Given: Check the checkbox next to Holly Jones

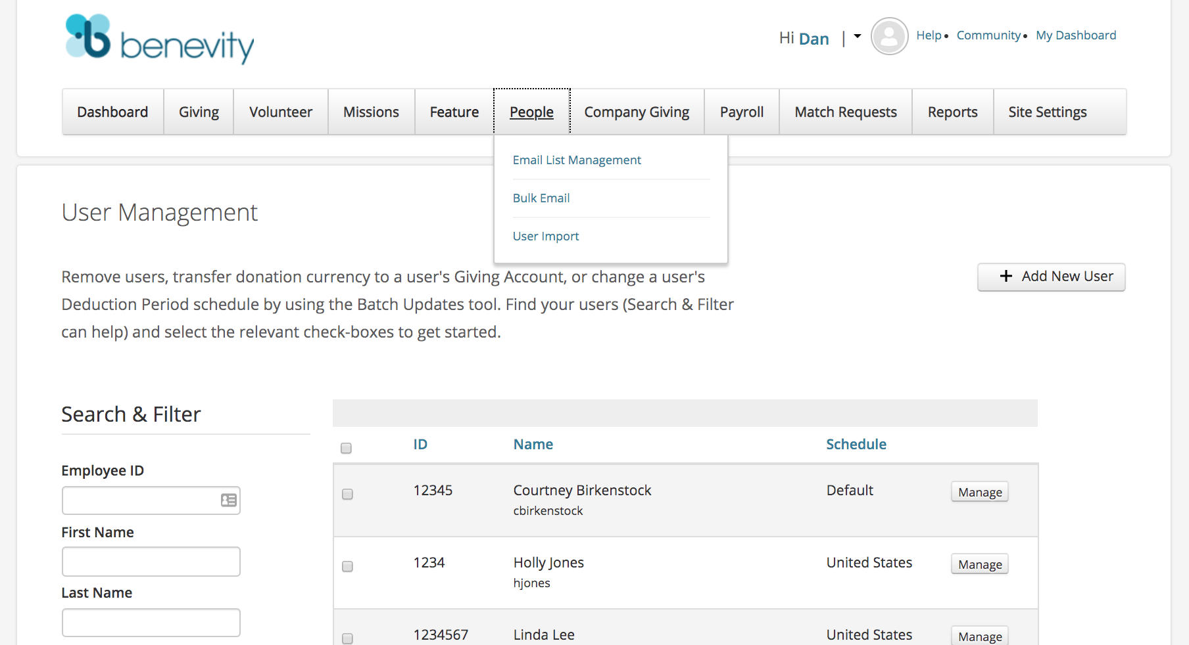Looking at the screenshot, I should pos(347,566).
